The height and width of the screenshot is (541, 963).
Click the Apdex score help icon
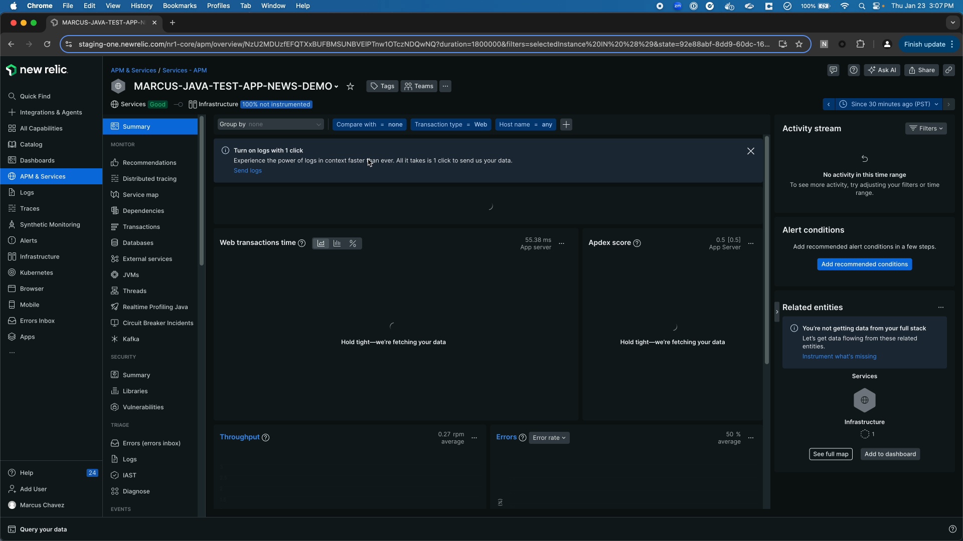[x=637, y=243]
